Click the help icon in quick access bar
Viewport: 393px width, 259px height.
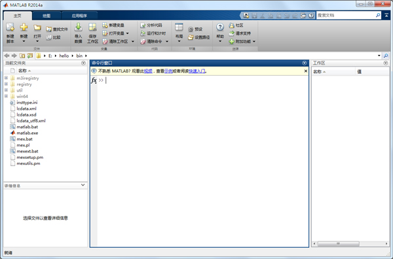(311, 16)
